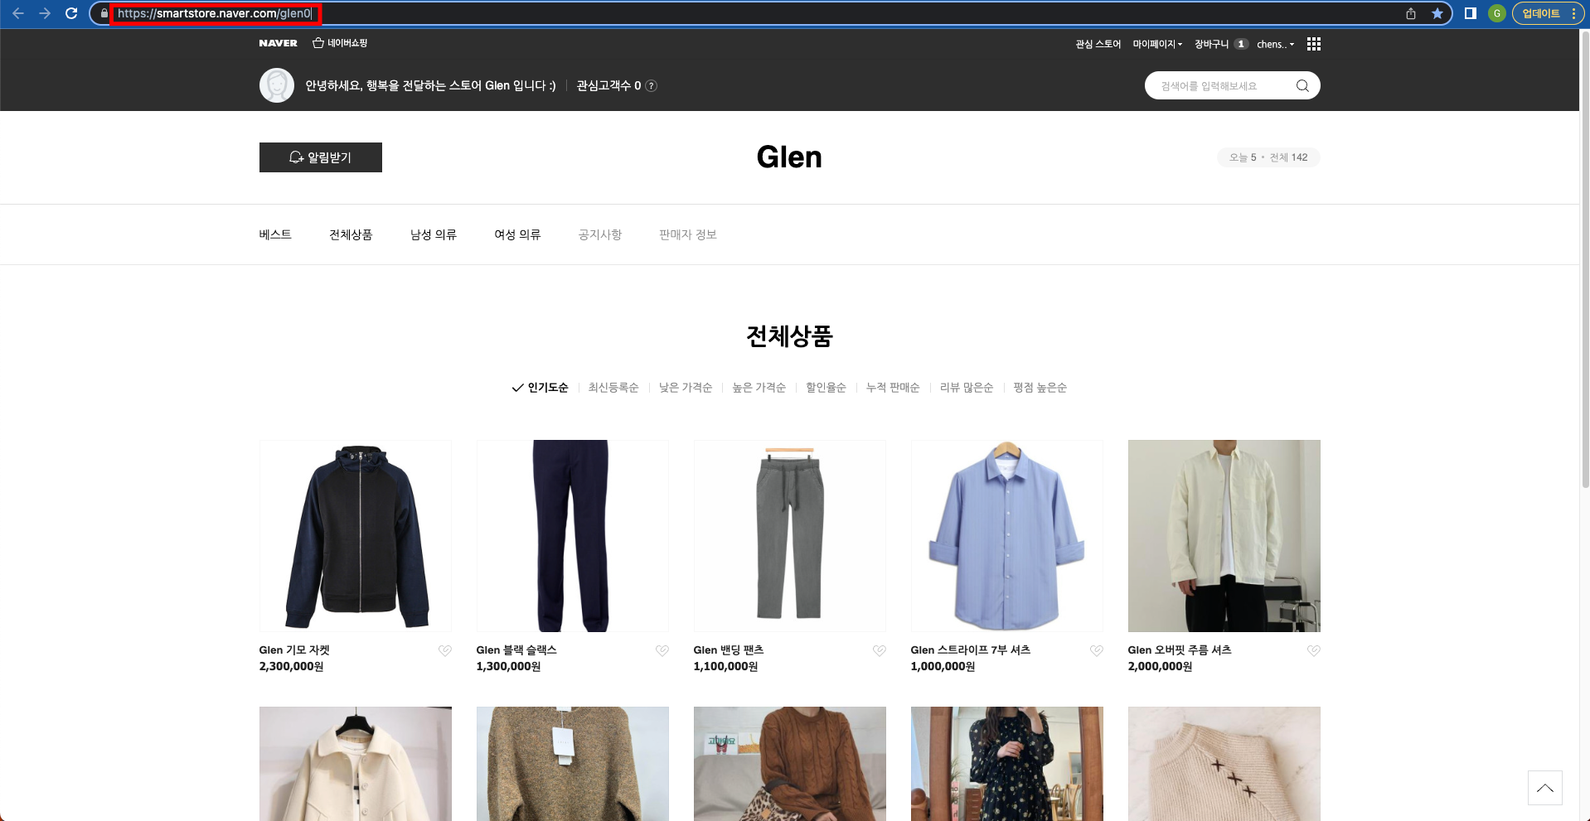
Task: Open the apps grid icon top right
Action: pos(1313,44)
